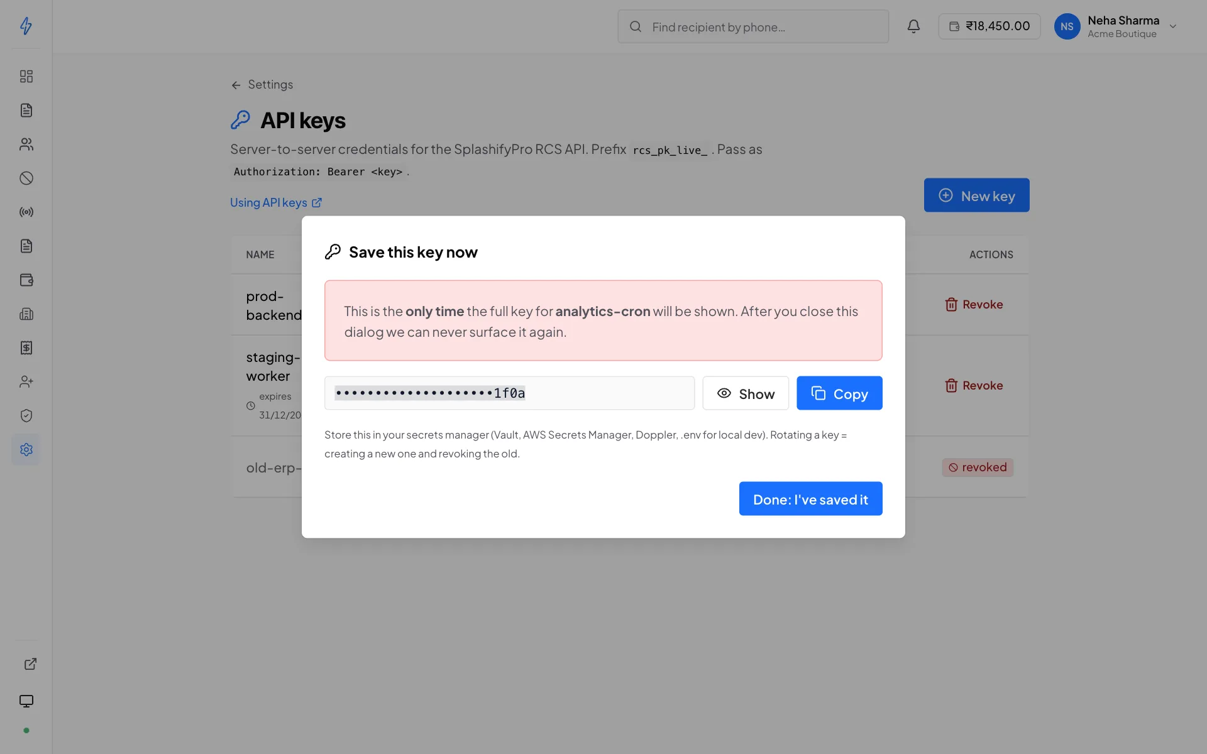Click the New key button
The height and width of the screenshot is (754, 1207).
[976, 195]
